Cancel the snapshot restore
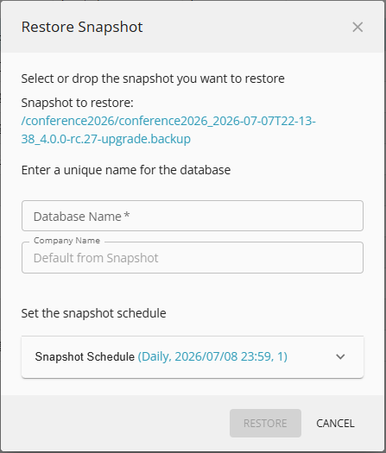The image size is (386, 453). pos(335,424)
